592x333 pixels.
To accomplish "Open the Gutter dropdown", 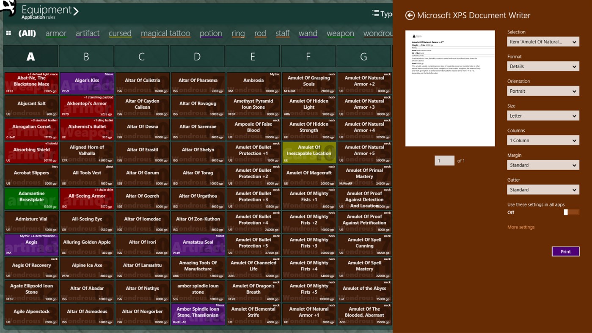I will click(543, 189).
